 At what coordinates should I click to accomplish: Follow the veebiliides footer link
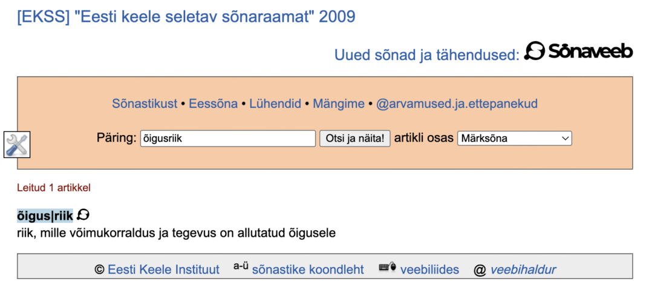pos(429,270)
